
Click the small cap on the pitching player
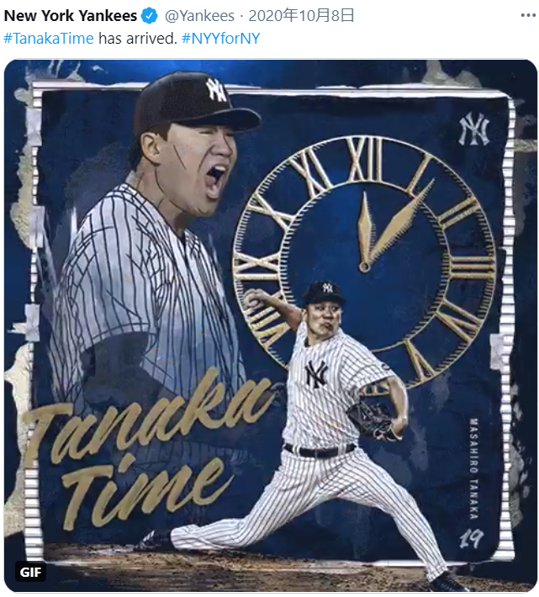(323, 291)
